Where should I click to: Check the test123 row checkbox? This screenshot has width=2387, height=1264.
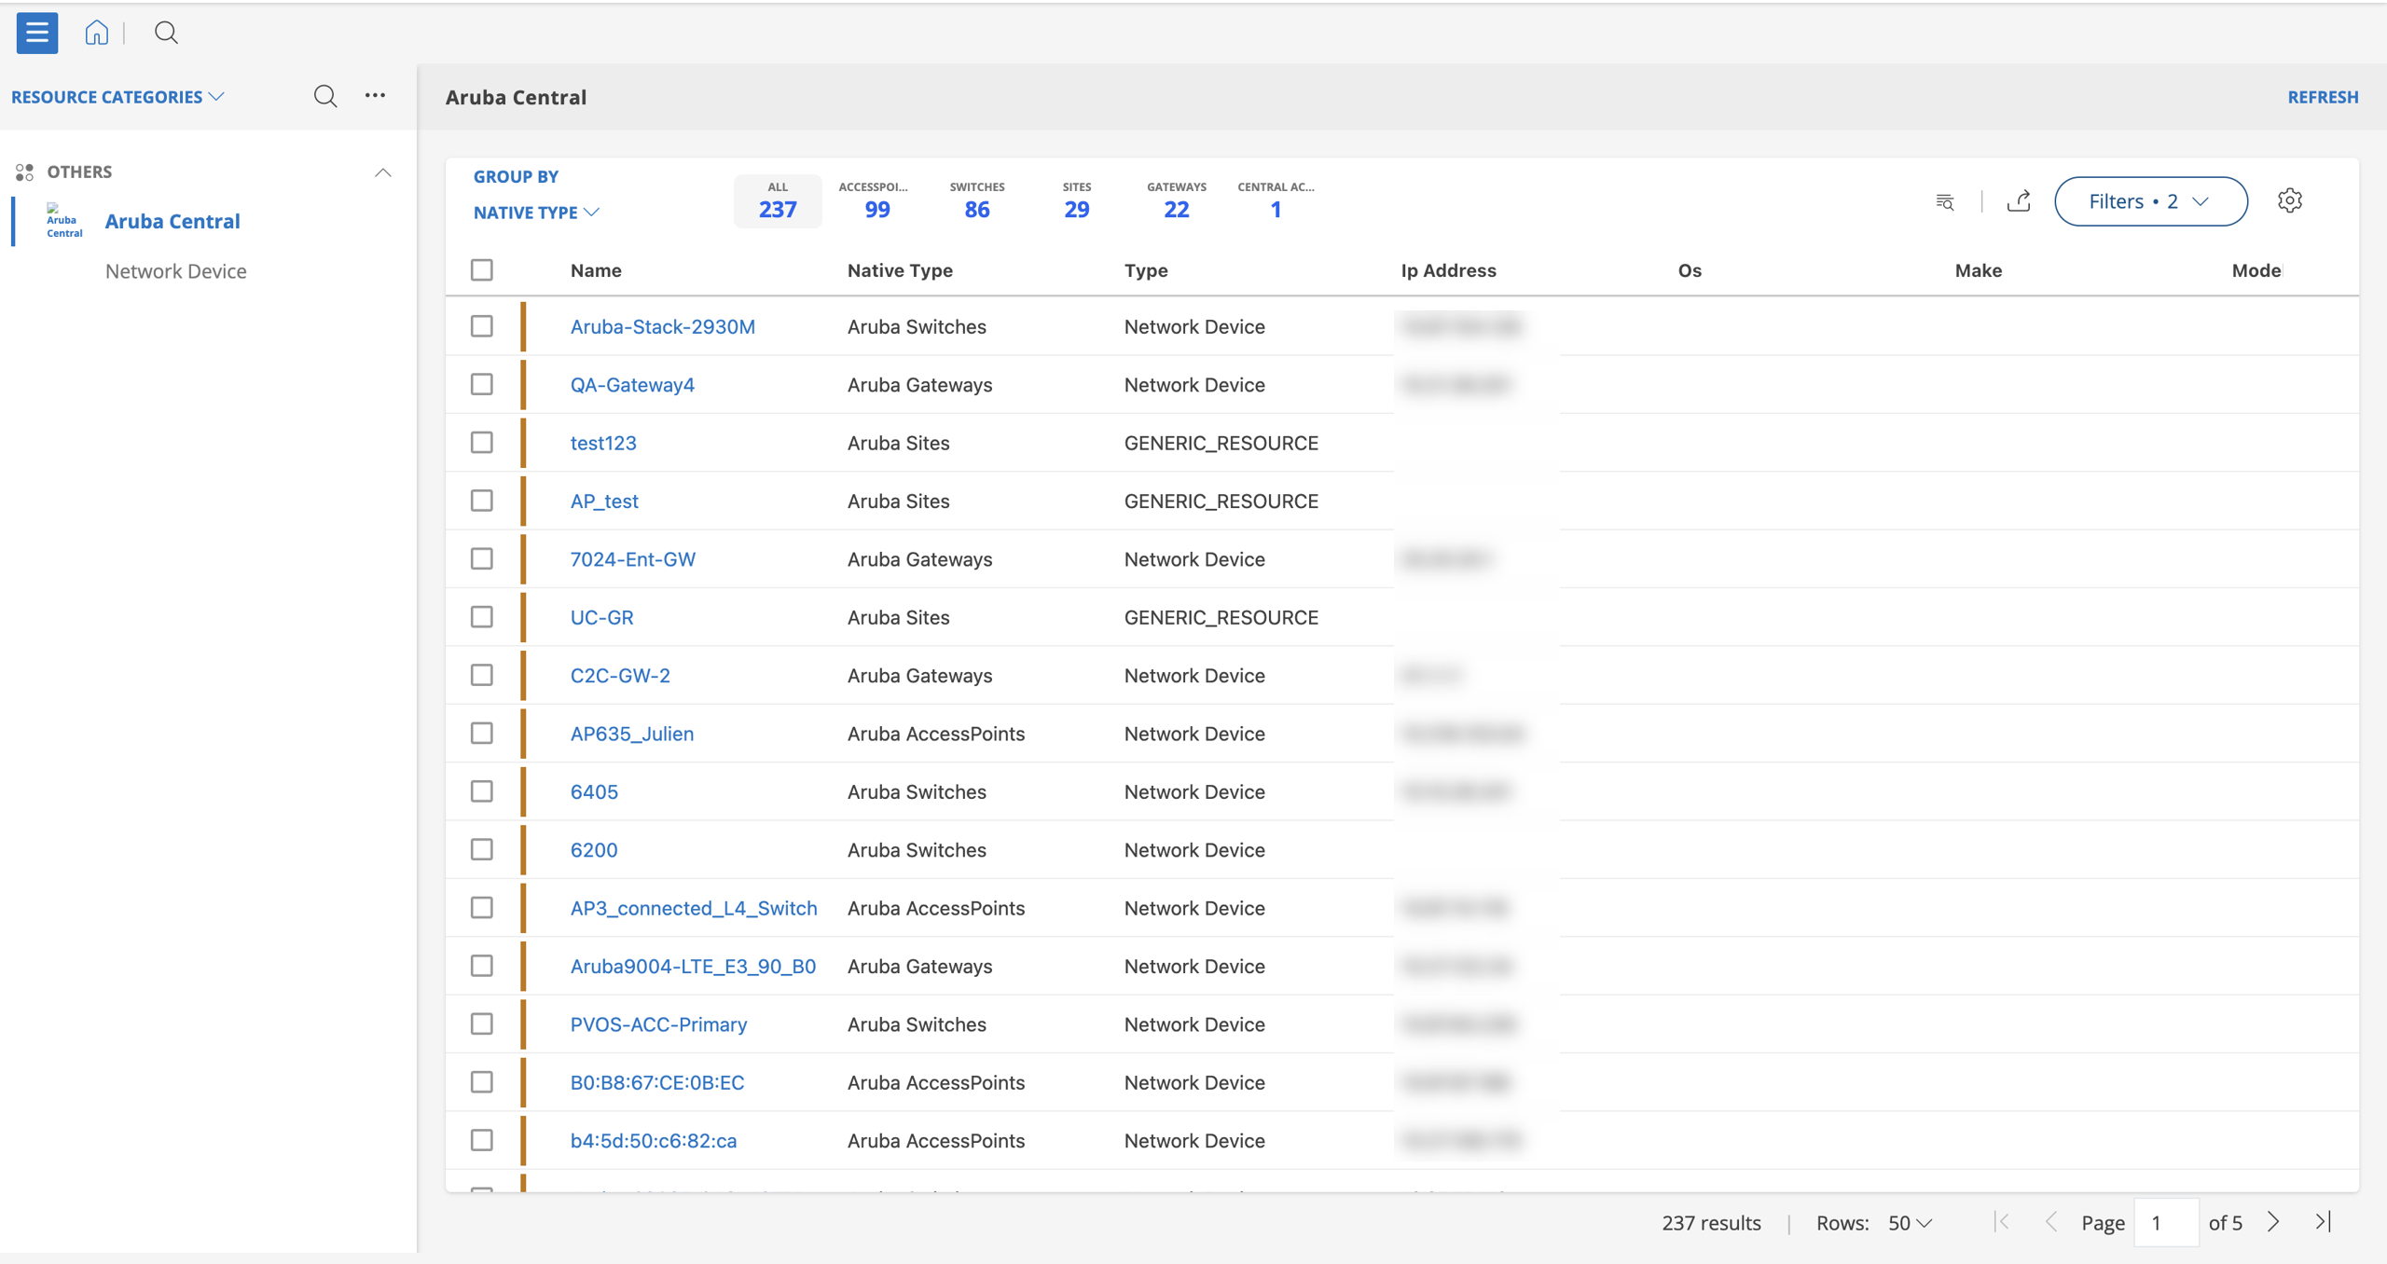(x=481, y=443)
